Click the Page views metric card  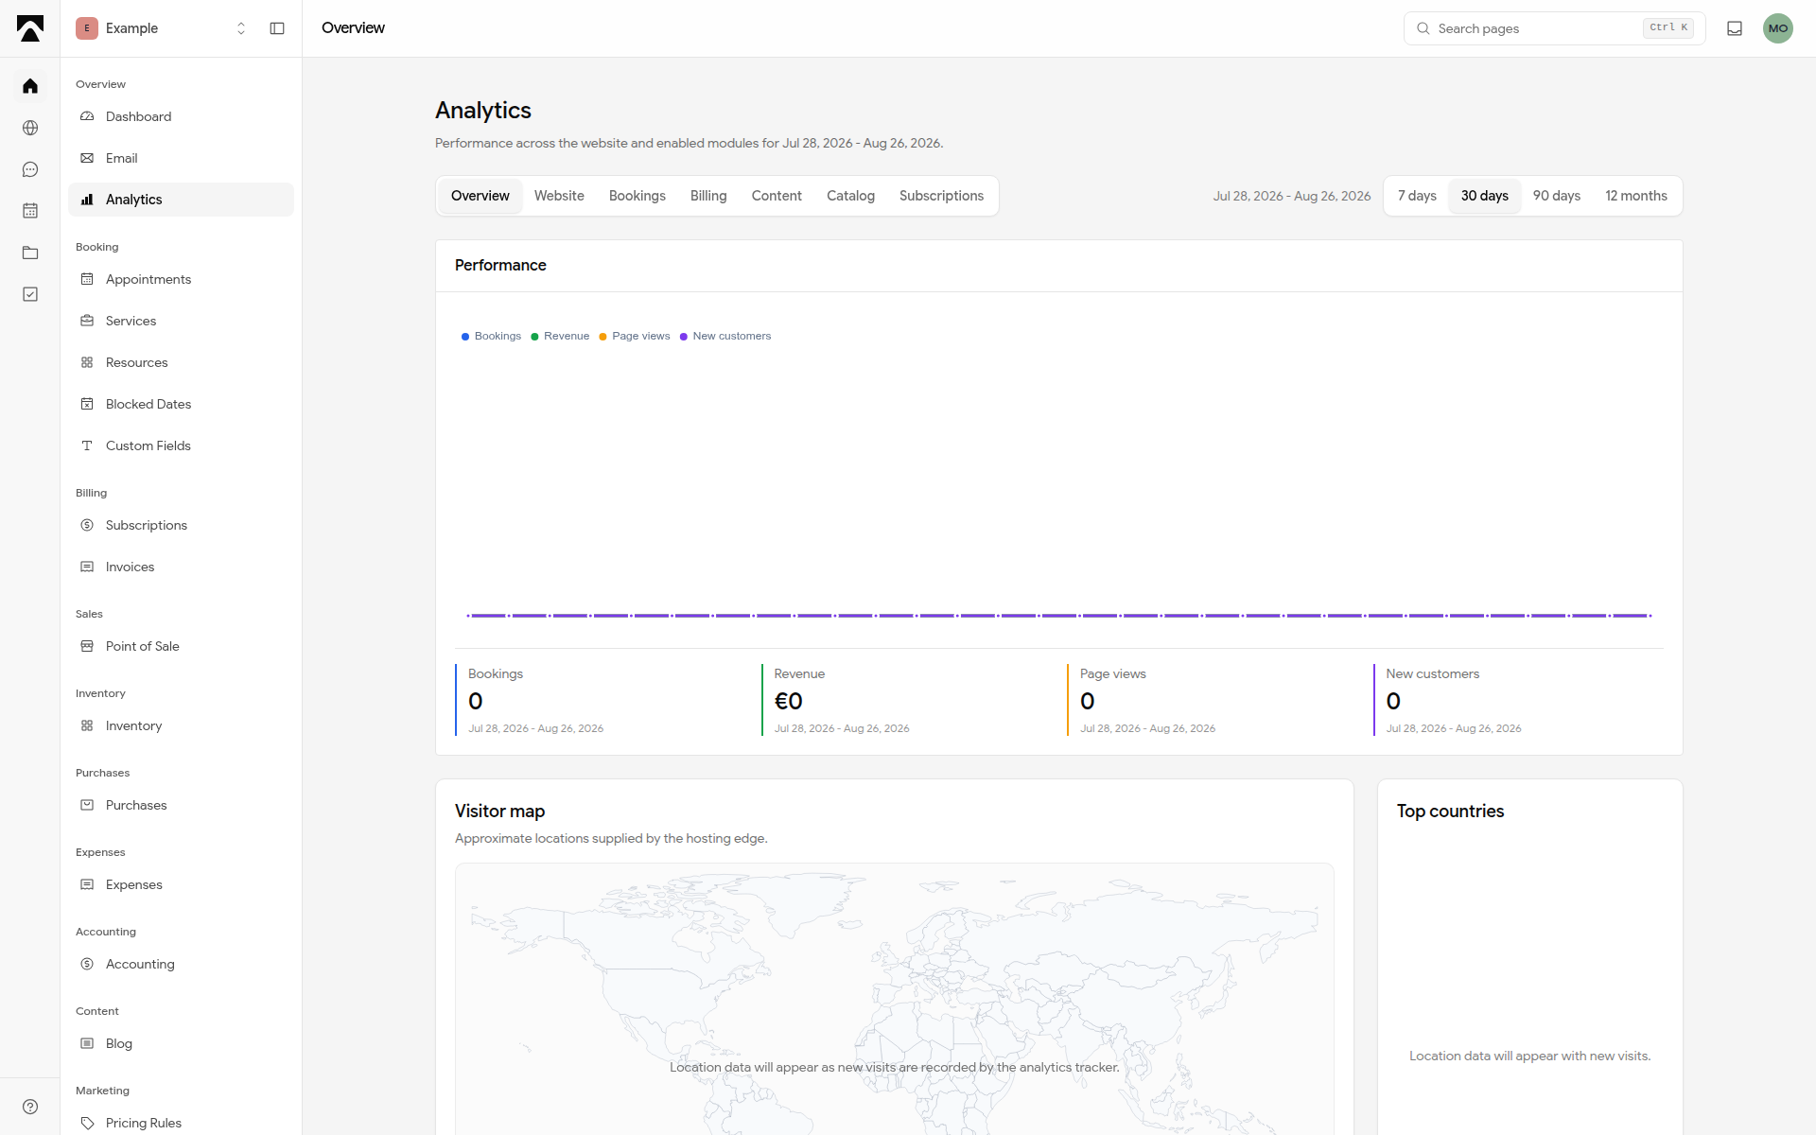click(x=1212, y=700)
